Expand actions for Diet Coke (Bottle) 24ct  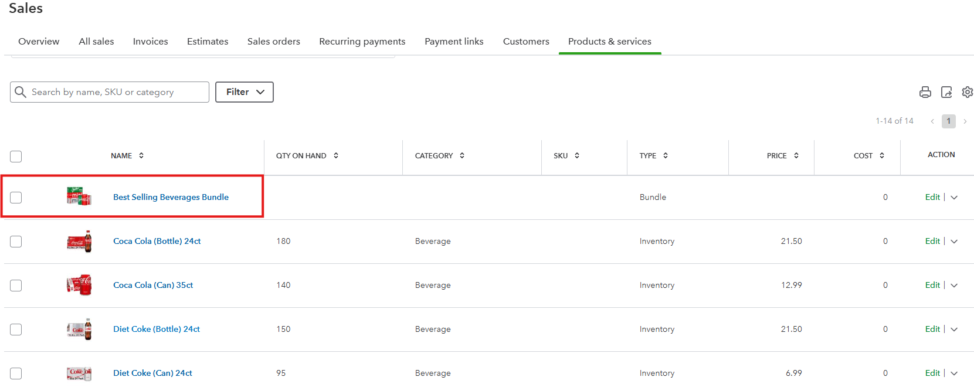954,330
